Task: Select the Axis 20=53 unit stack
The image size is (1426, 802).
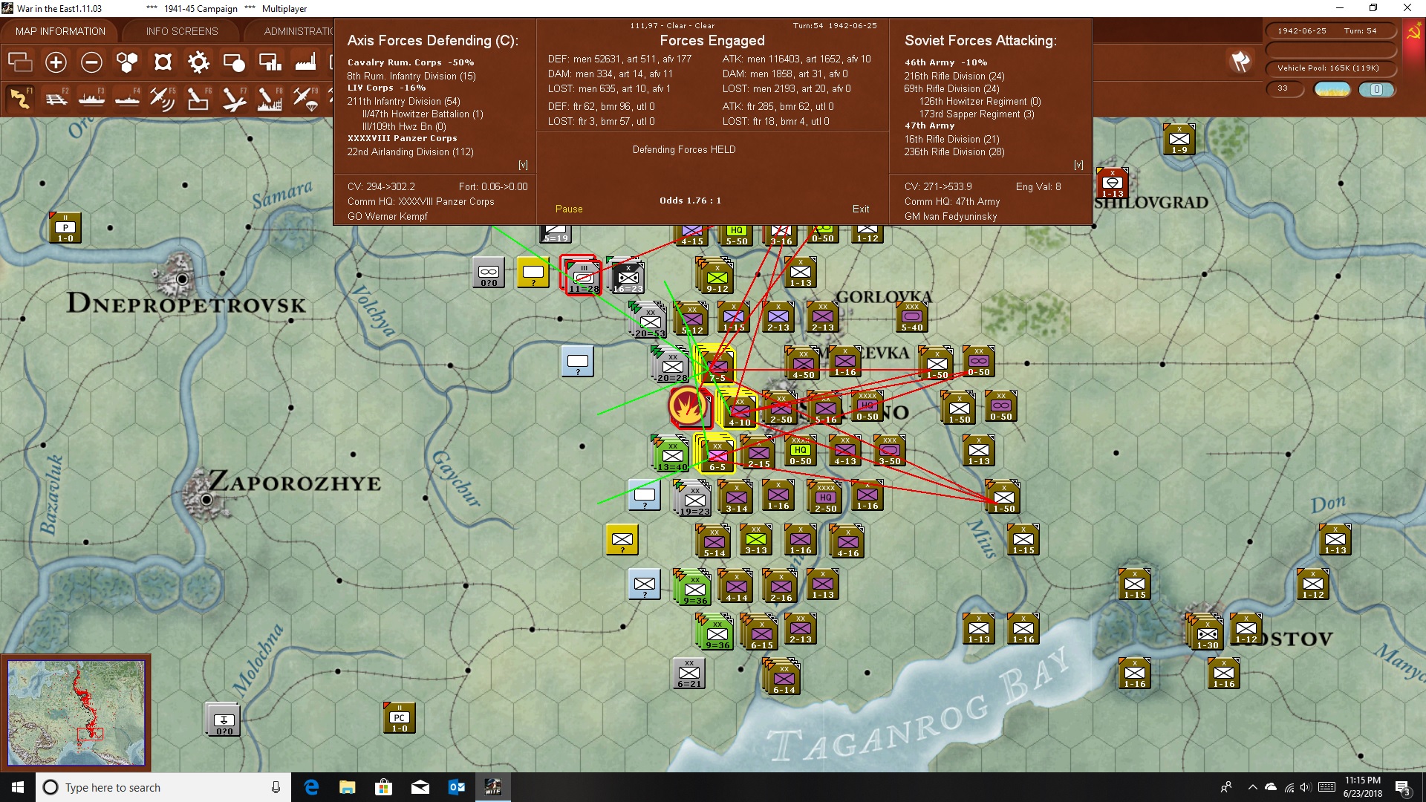Action: (x=648, y=319)
